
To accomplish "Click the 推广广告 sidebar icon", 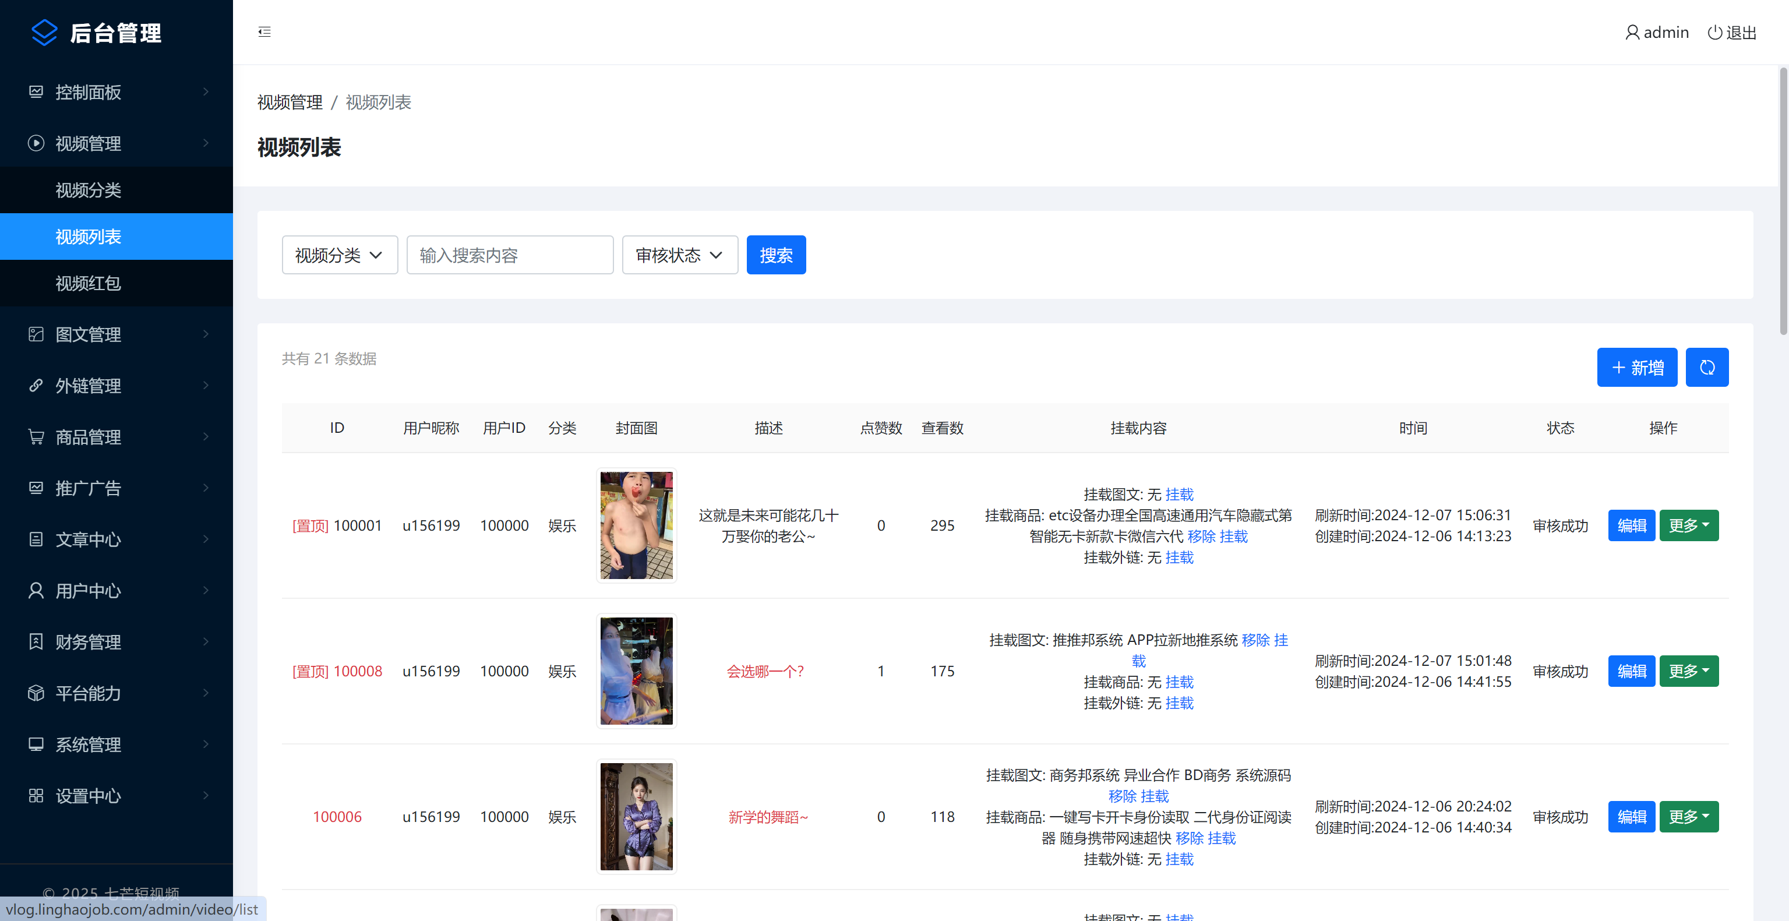I will point(36,488).
